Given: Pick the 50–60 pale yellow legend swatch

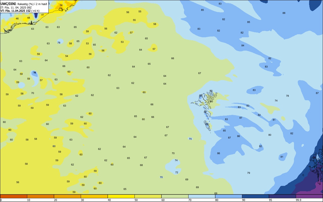Looking at the screenshot, I should [x=148, y=196].
